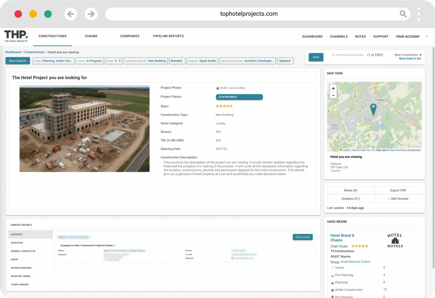The width and height of the screenshot is (435, 298).
Task: Zoom in on the map
Action: [x=333, y=88]
